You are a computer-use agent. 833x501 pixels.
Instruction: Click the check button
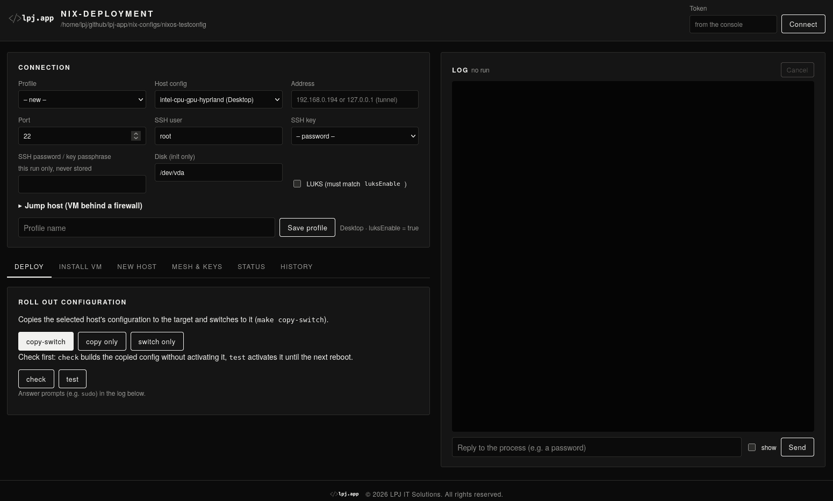tap(36, 379)
